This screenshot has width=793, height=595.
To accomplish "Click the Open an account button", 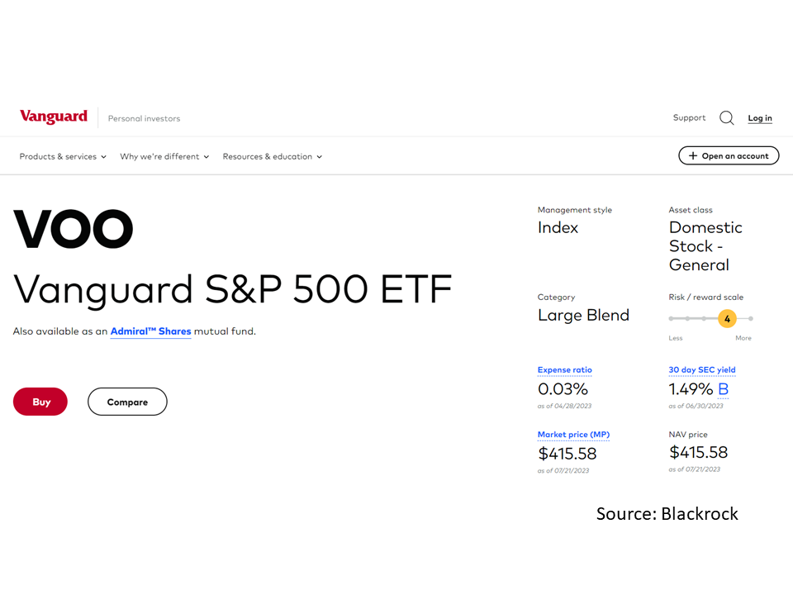I will (729, 156).
